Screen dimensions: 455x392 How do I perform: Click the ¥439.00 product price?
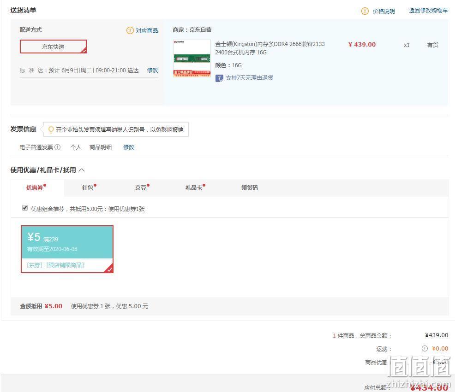click(x=362, y=45)
